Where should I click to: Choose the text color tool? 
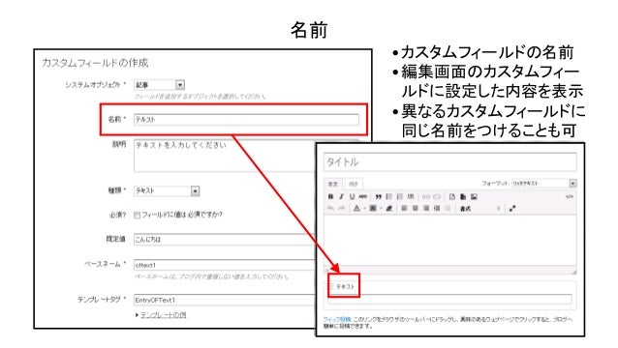356,209
